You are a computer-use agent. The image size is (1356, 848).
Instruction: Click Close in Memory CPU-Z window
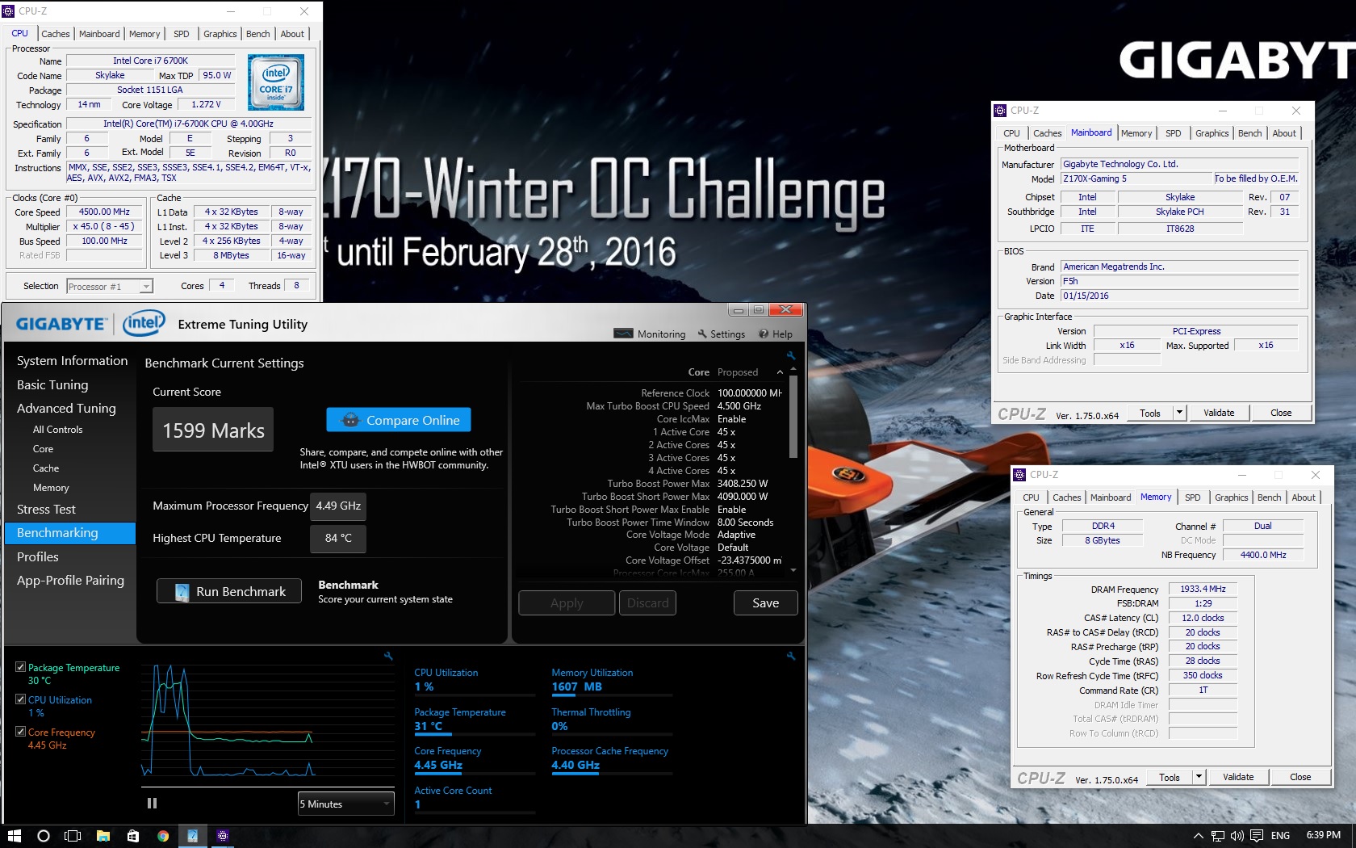coord(1300,777)
